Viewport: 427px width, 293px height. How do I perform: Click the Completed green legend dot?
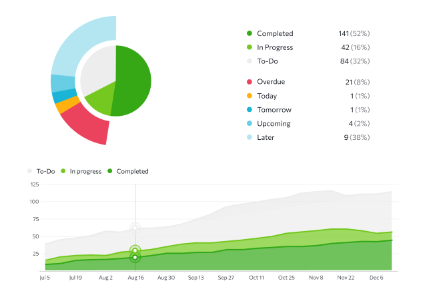tap(250, 33)
